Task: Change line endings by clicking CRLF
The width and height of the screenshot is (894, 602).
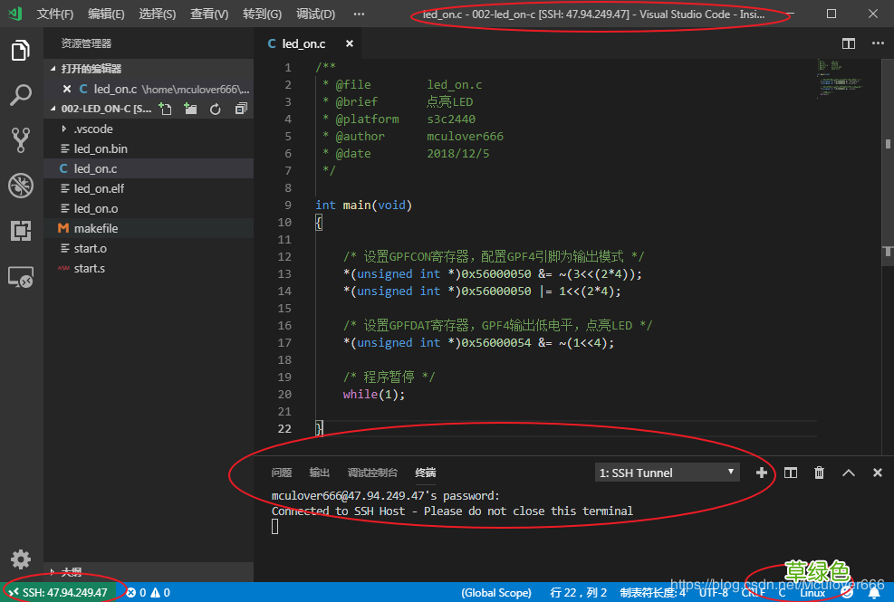Action: [753, 593]
